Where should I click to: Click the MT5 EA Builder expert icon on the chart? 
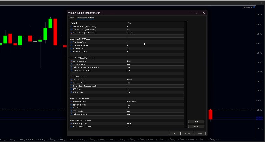click(x=254, y=7)
